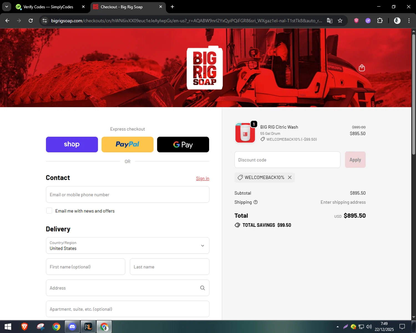Focus the Discount code field

287,160
